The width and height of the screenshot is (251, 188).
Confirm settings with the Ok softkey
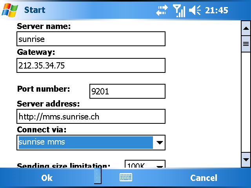pyautogui.click(x=47, y=178)
